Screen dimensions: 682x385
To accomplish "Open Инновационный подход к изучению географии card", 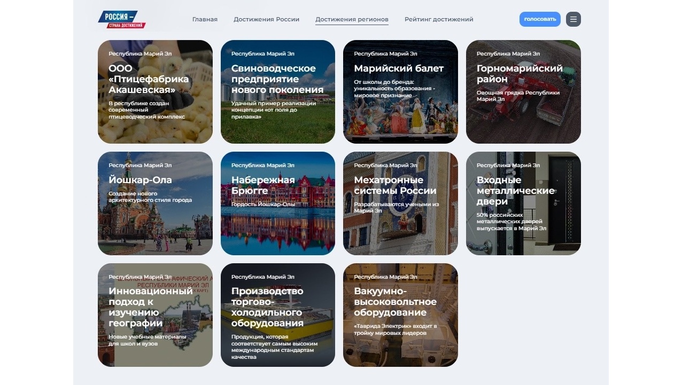I will tap(155, 315).
